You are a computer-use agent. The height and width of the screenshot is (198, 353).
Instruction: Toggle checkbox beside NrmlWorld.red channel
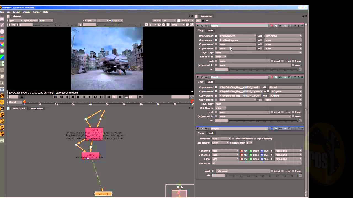click(x=216, y=36)
